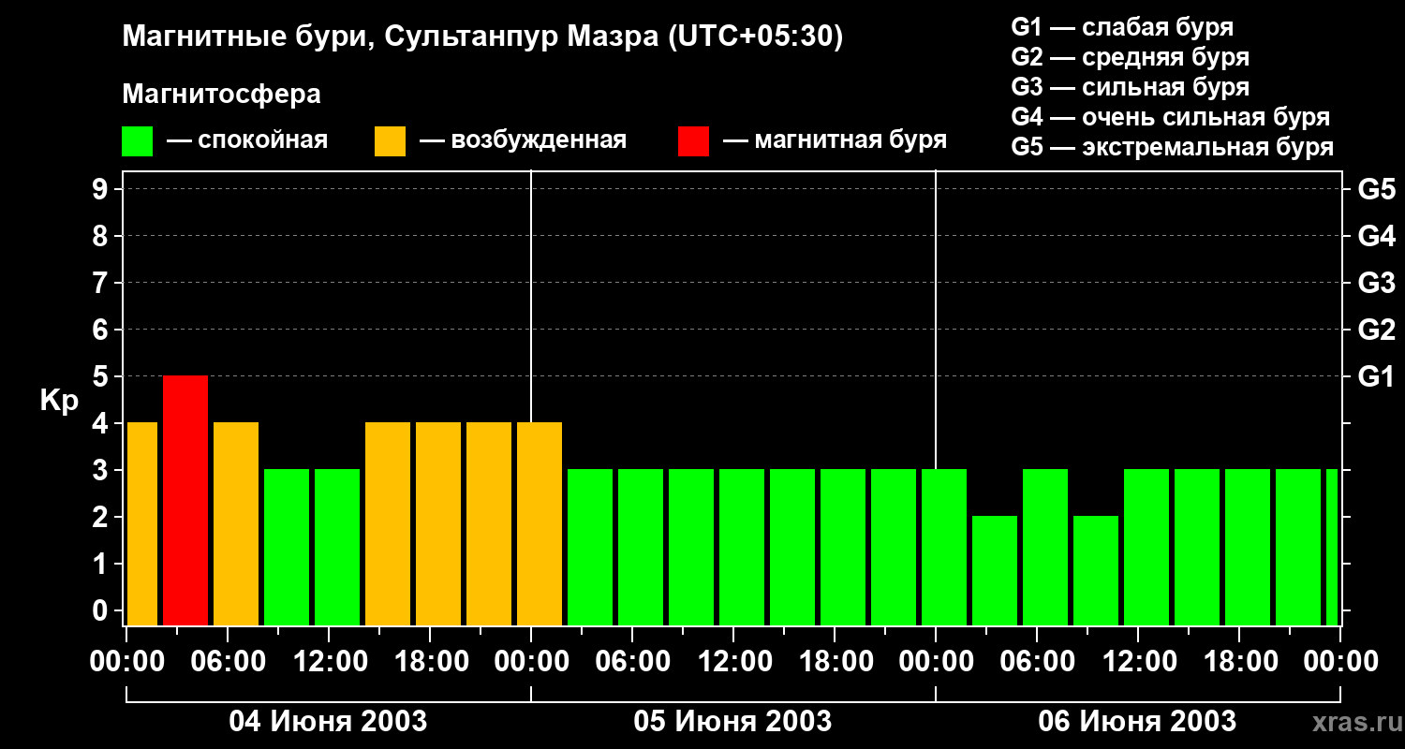Click the 'G3 — сильная буря' description
The height and width of the screenshot is (749, 1405).
(1131, 87)
